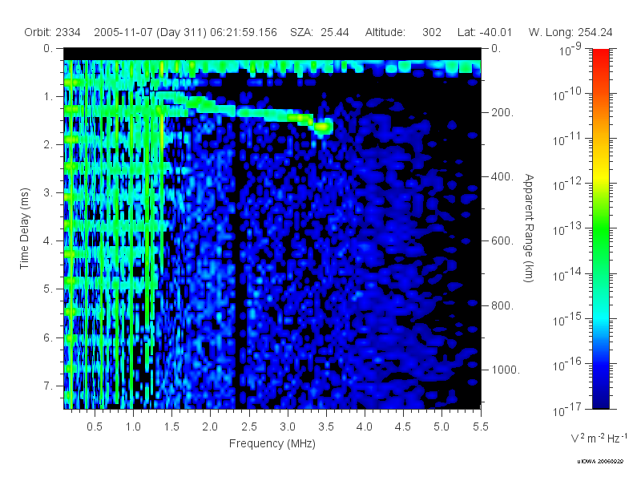Click the 10^-12 color scale label
The image size is (641, 481).
point(567,184)
